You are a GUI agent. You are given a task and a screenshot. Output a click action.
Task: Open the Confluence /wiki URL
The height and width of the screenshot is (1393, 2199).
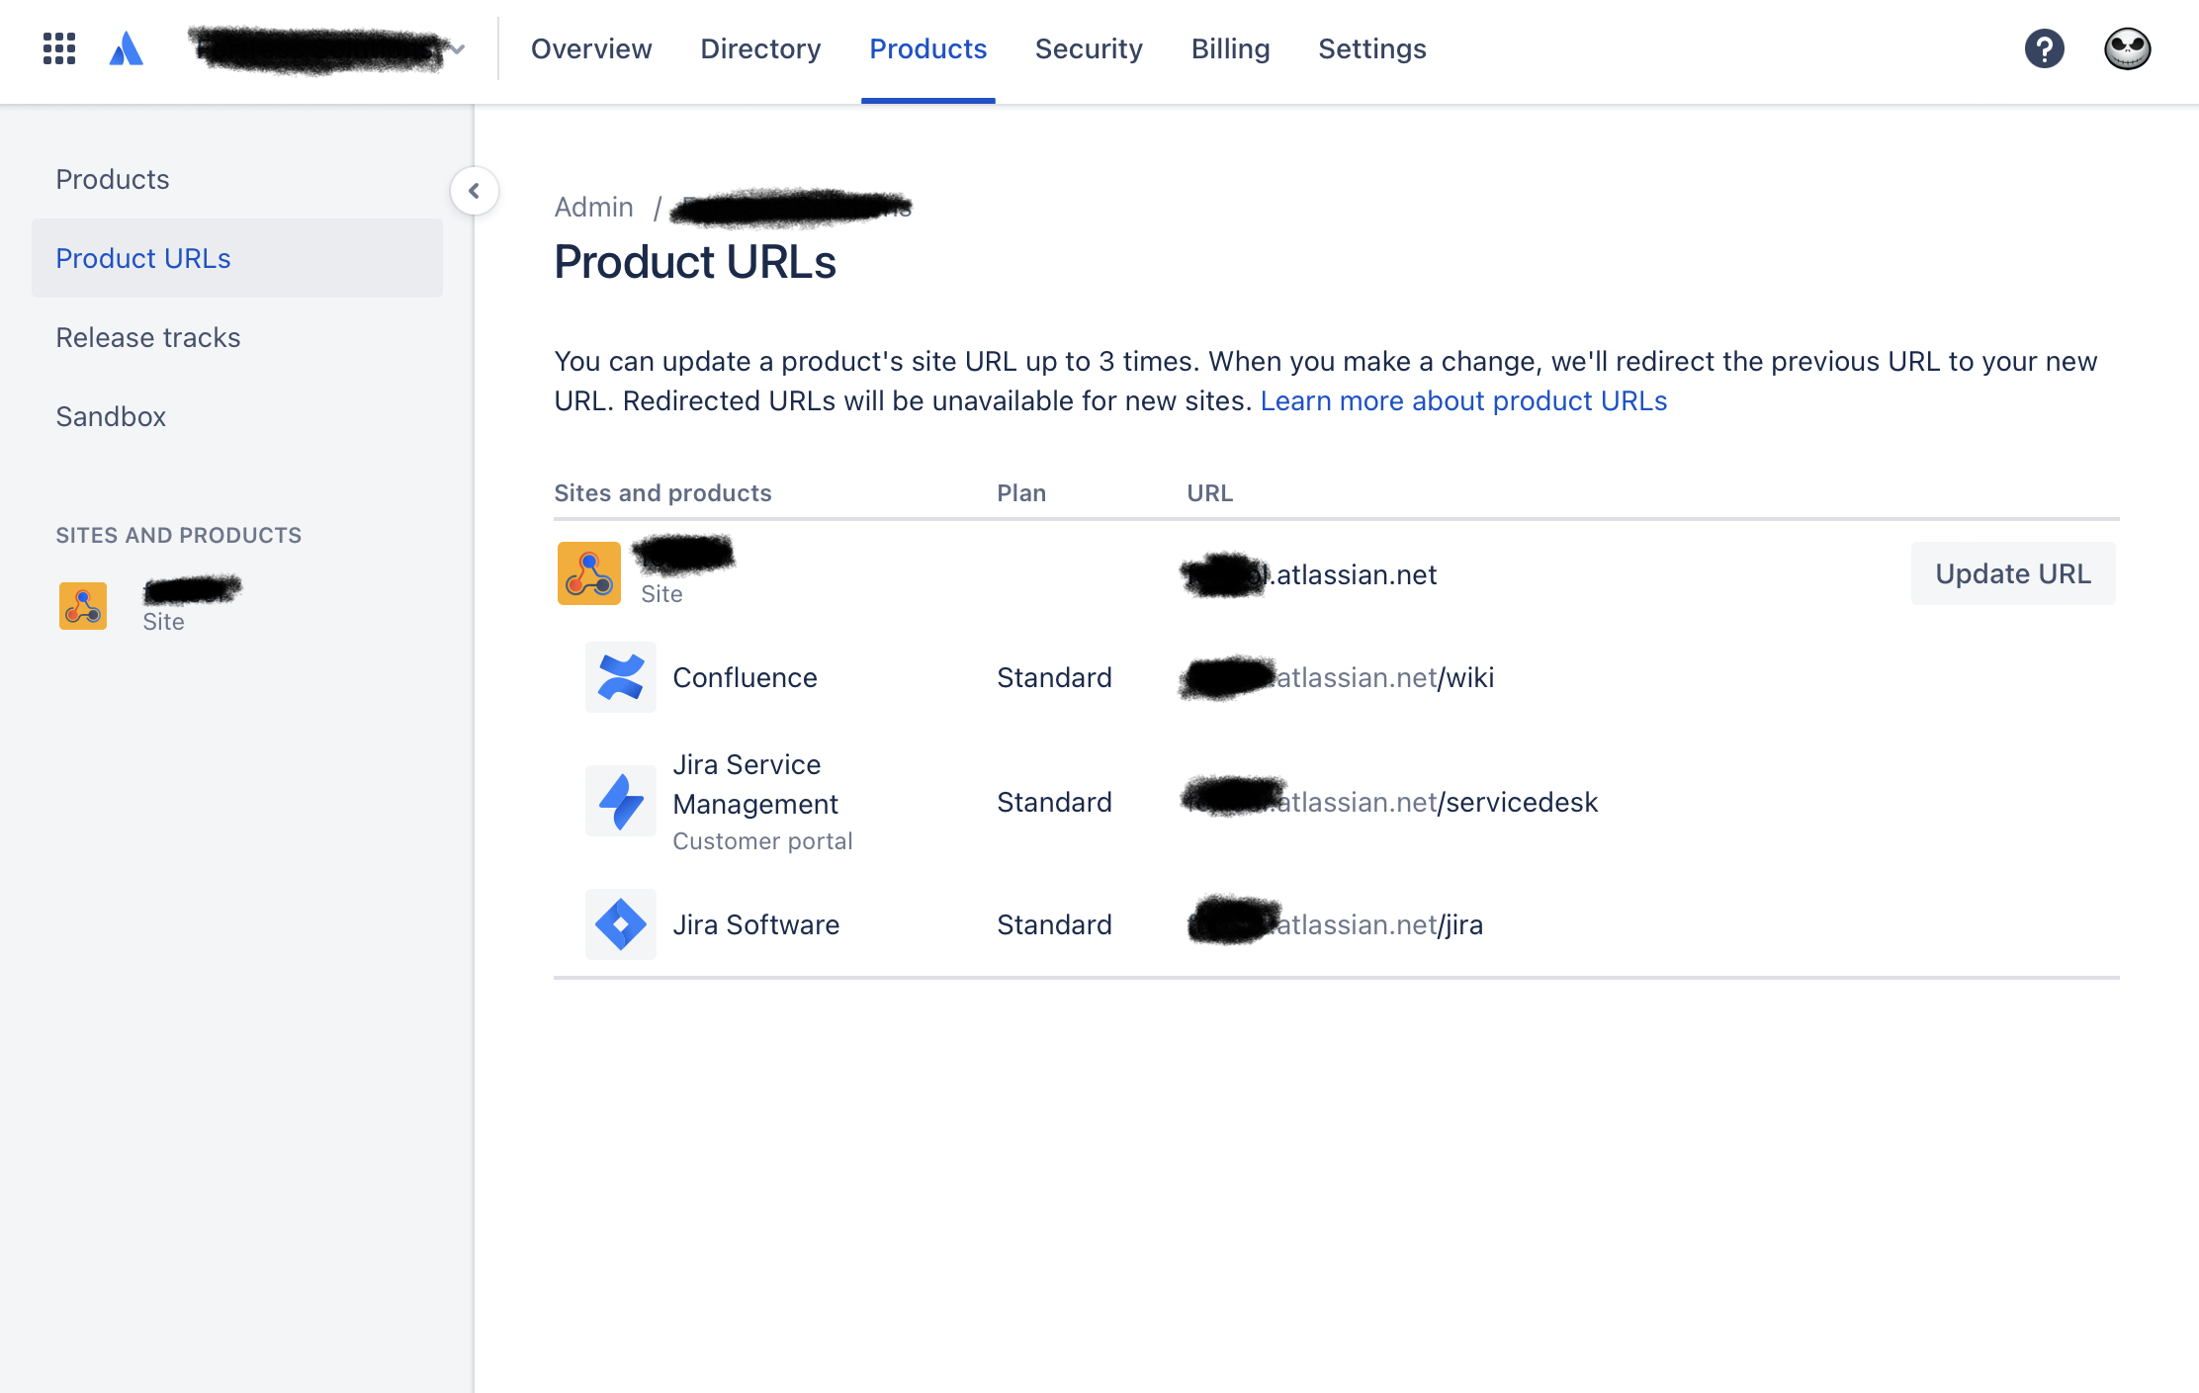pos(1337,677)
